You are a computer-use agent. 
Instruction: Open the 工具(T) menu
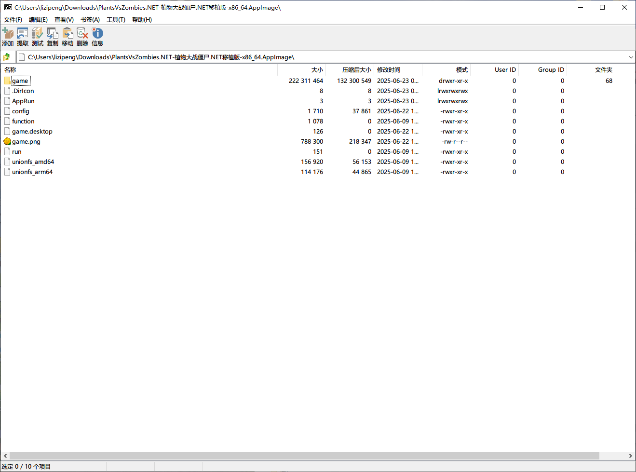[x=116, y=20]
